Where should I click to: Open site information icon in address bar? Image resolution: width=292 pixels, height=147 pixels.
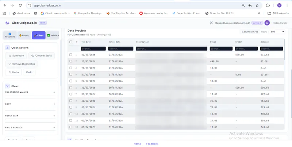point(30,5)
